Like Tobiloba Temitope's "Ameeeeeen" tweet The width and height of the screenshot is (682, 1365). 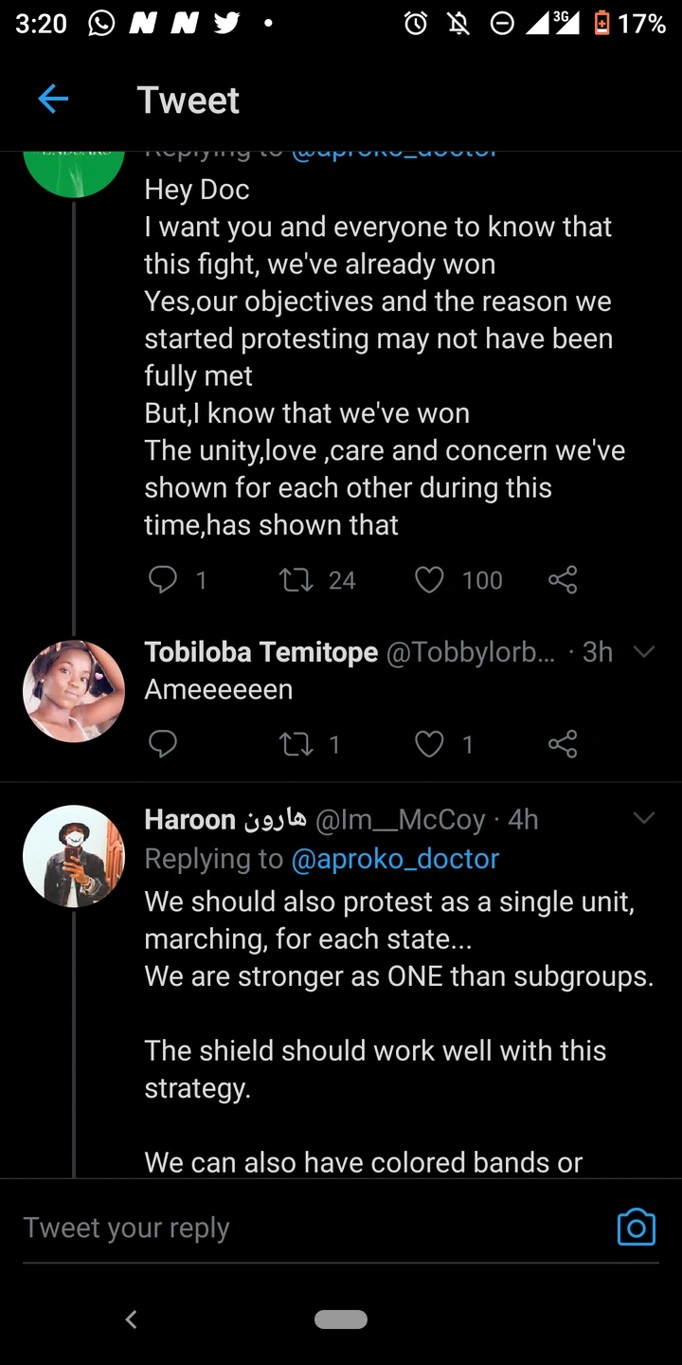pyautogui.click(x=429, y=744)
